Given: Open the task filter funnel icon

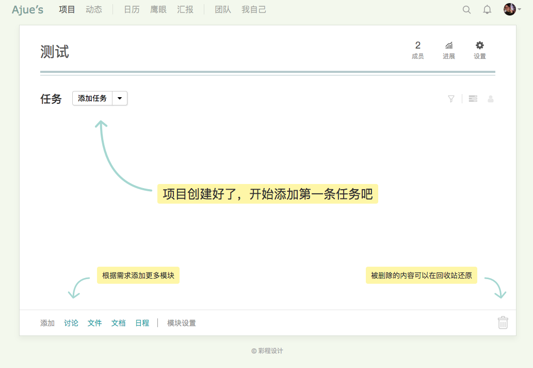Looking at the screenshot, I should tap(451, 99).
